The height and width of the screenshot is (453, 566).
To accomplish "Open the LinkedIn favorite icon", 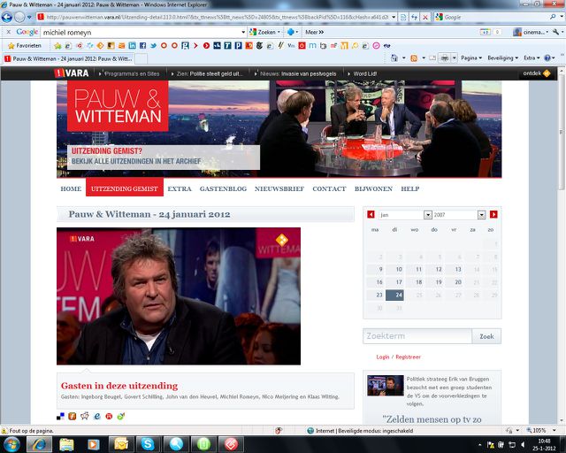I will [x=132, y=45].
